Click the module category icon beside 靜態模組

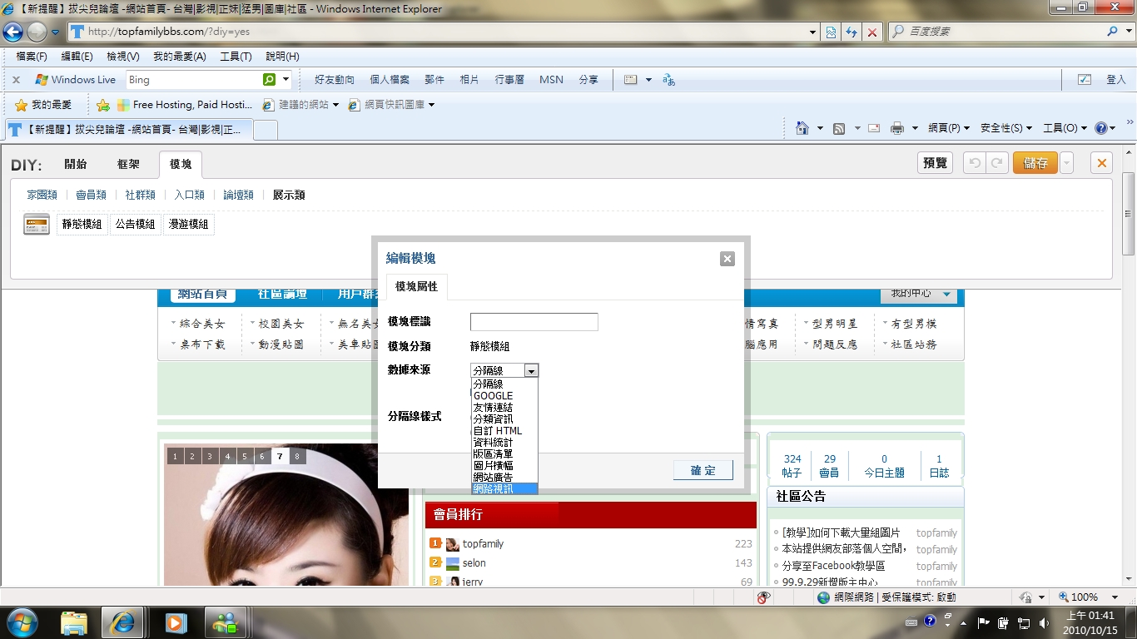click(x=37, y=224)
